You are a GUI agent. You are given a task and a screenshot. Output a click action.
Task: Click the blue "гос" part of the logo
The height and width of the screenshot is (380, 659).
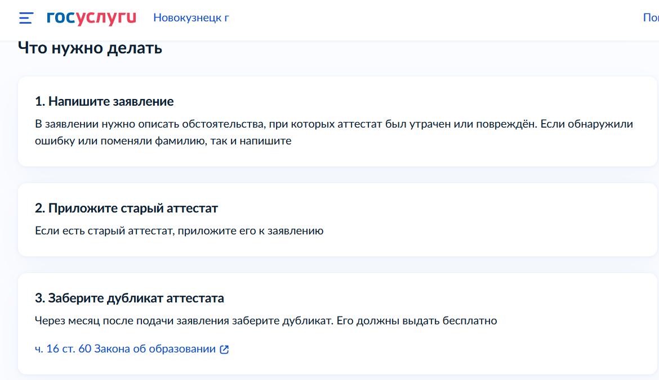click(61, 19)
